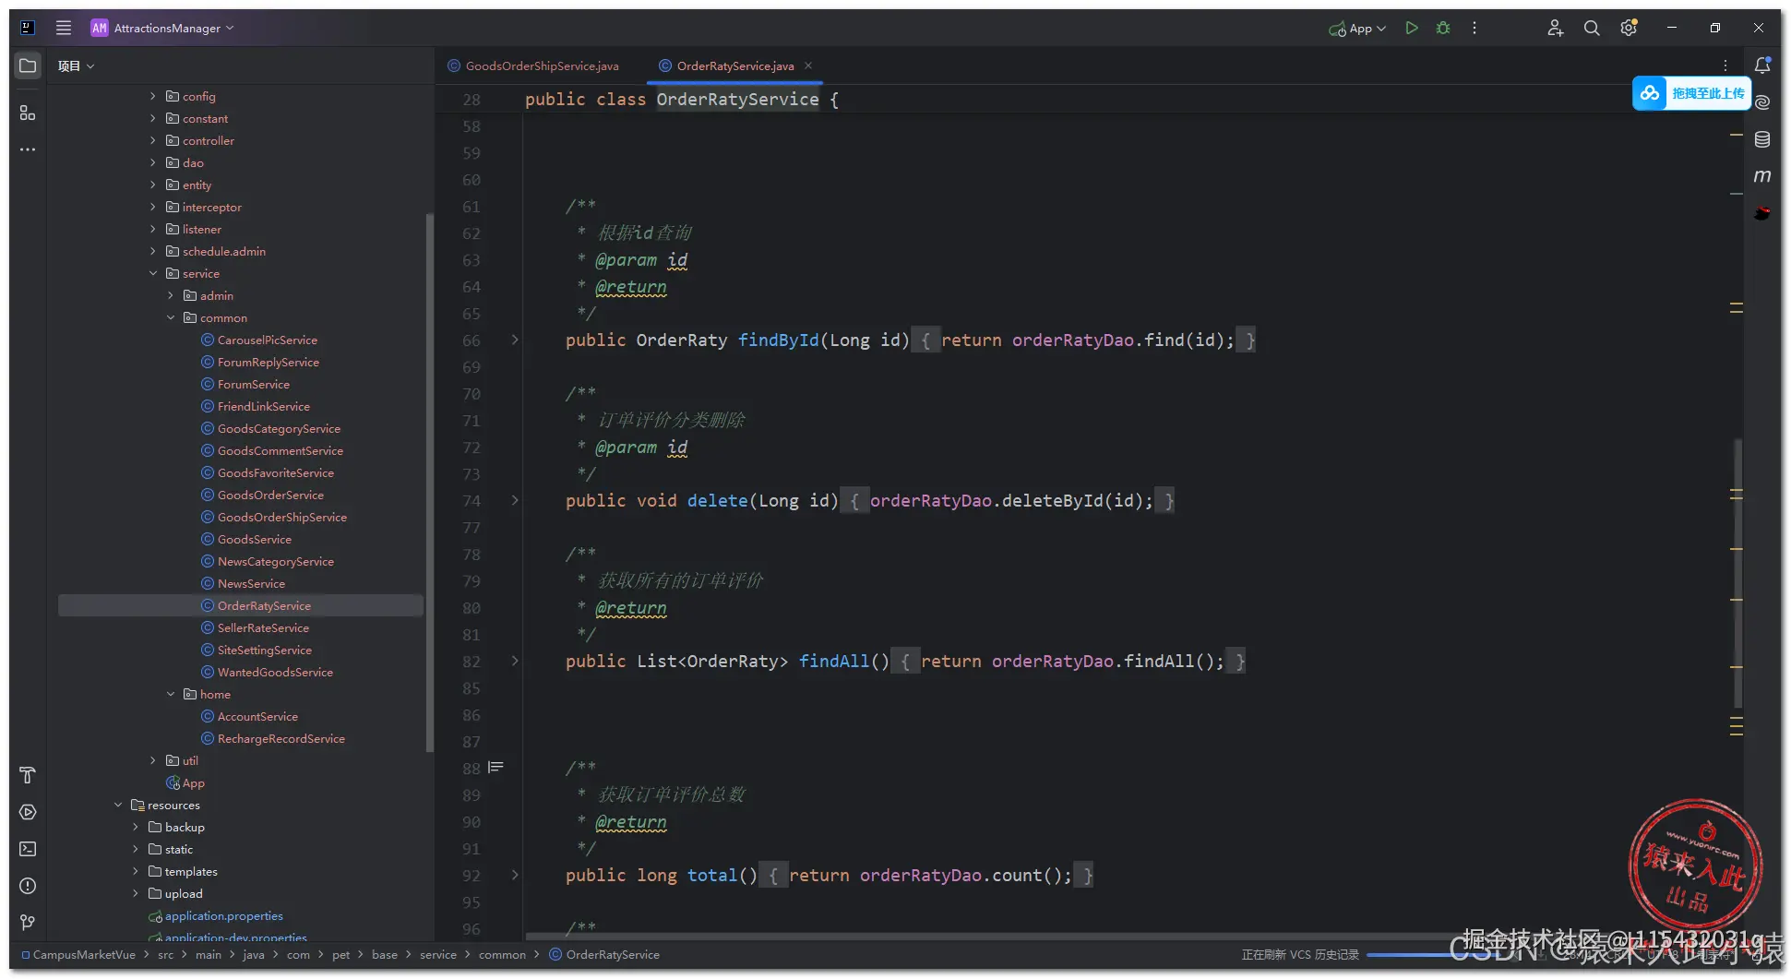Image resolution: width=1791 pixels, height=979 pixels.
Task: Debug the App configuration
Action: [x=1443, y=28]
